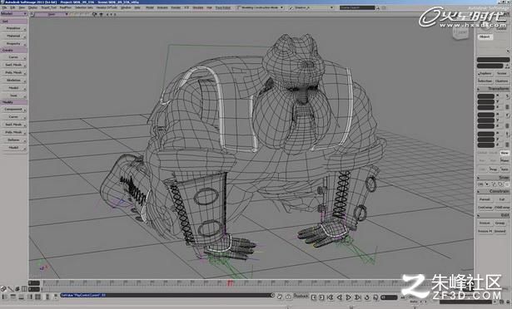This screenshot has height=309, width=512.
Task: Open the Display menu
Action: (x=32, y=7)
